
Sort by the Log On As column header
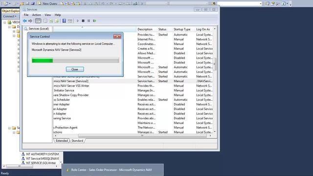[203, 29]
